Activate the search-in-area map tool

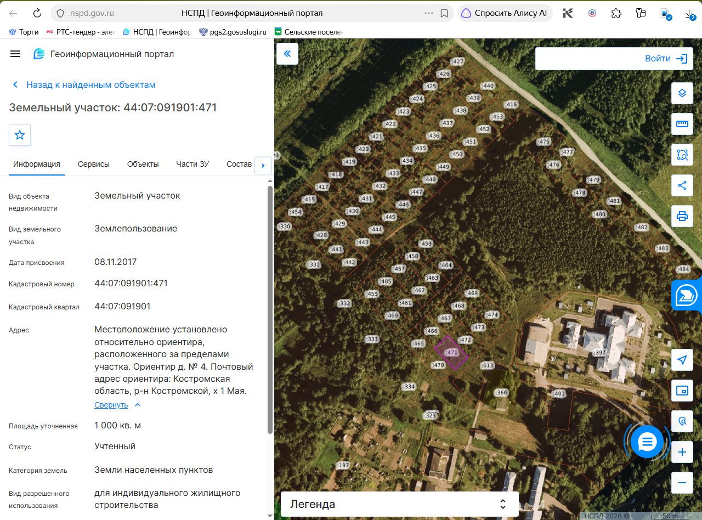coord(682,155)
